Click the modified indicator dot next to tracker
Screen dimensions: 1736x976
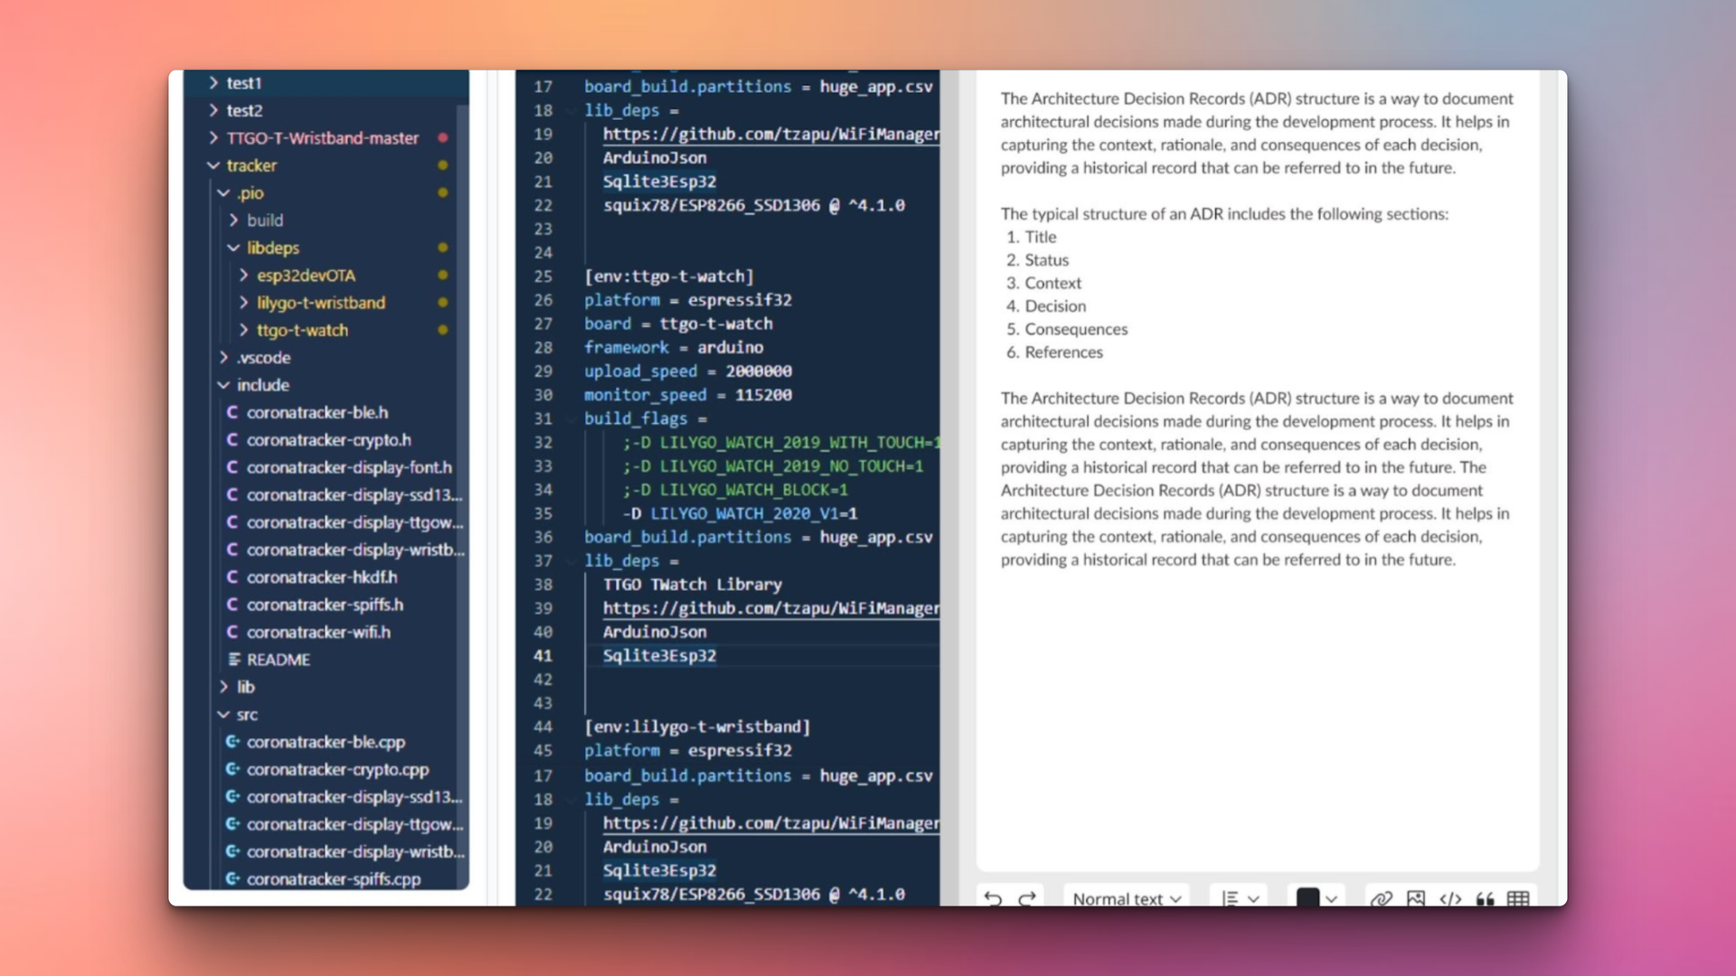(442, 165)
